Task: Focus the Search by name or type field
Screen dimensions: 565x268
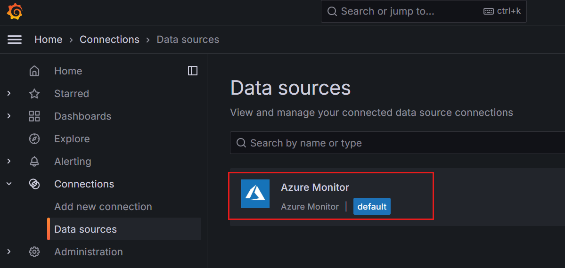Action: [397, 143]
